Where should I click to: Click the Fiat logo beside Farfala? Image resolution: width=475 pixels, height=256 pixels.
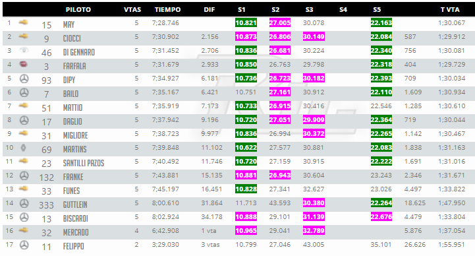pos(24,64)
